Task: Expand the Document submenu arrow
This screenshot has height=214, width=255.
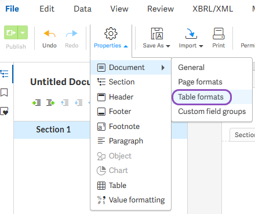Action: [163, 68]
